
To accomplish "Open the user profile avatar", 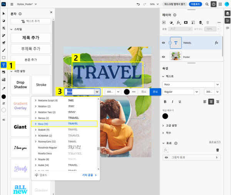I will pos(227,4).
